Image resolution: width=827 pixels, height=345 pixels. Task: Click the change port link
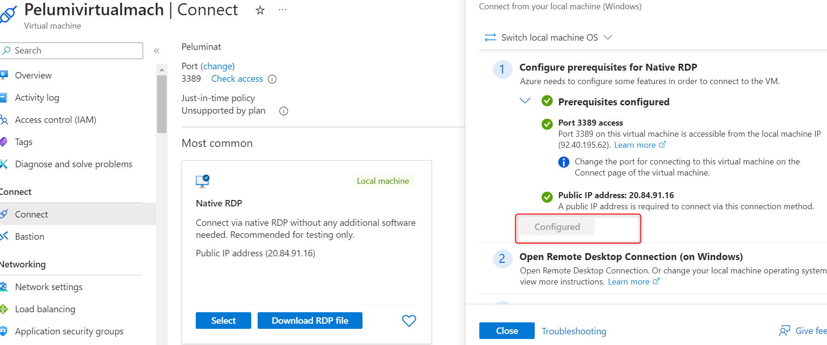click(217, 66)
